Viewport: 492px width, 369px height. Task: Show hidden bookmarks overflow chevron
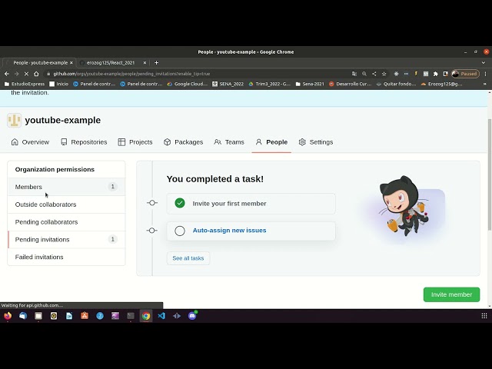pyautogui.click(x=485, y=84)
